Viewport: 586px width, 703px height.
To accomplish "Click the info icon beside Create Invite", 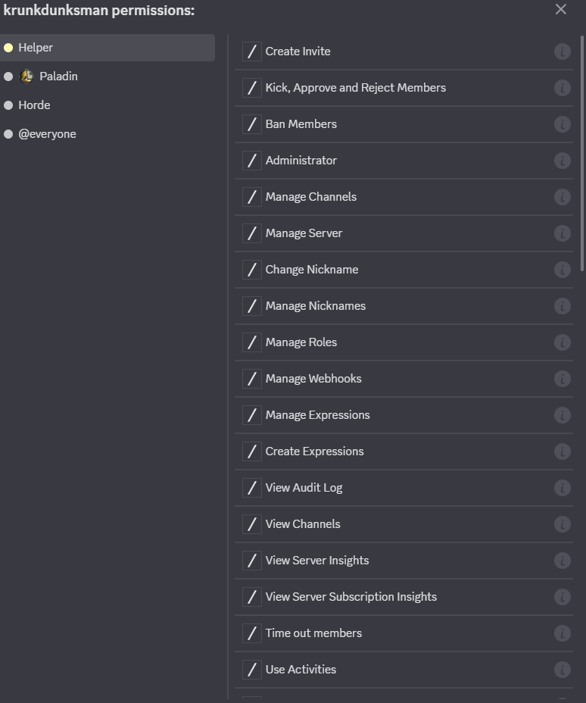I will tap(562, 52).
